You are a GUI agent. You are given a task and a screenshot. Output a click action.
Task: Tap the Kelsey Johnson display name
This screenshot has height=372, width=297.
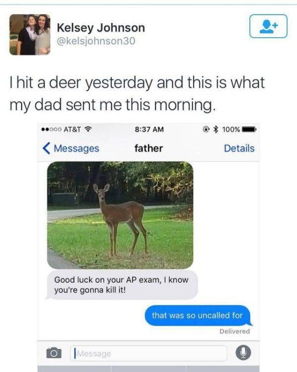(101, 28)
